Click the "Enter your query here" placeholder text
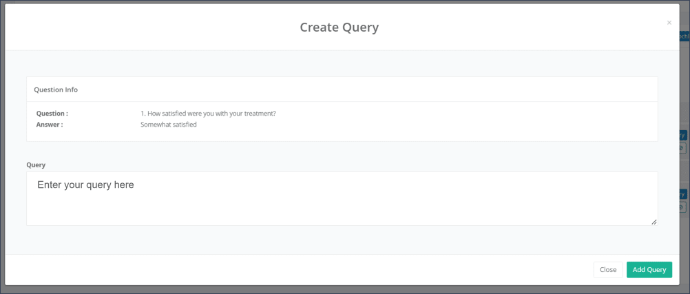This screenshot has height=294, width=690. tap(85, 185)
